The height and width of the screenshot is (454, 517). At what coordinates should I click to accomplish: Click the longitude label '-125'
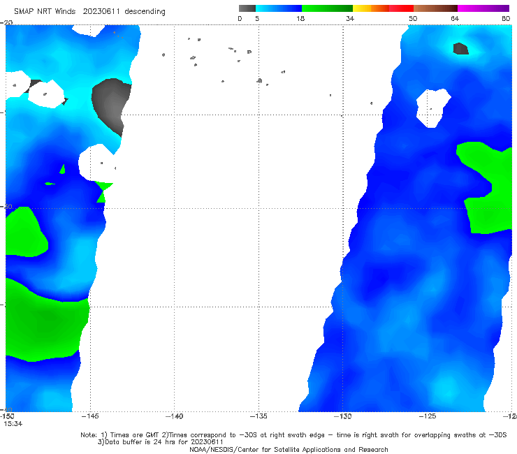pyautogui.click(x=428, y=416)
